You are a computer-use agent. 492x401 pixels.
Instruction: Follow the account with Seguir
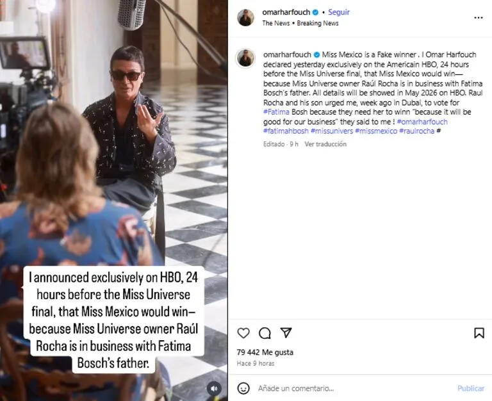(339, 12)
